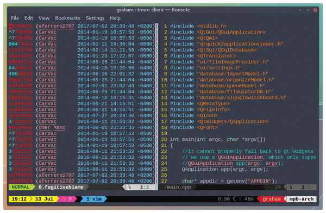Viewport: 326px width, 213px height.
Task: Click the '<QIcon>' include line
Action: (x=194, y=115)
